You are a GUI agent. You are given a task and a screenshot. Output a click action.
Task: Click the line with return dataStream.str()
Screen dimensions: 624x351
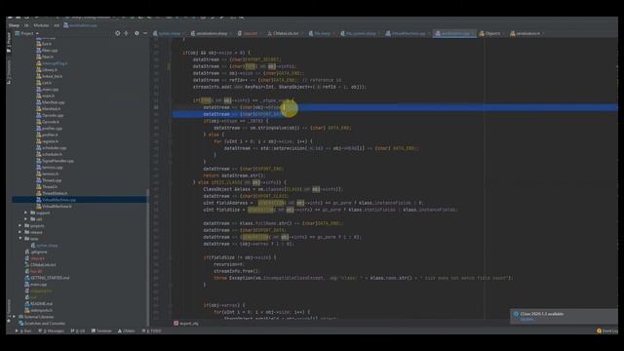[x=234, y=175]
